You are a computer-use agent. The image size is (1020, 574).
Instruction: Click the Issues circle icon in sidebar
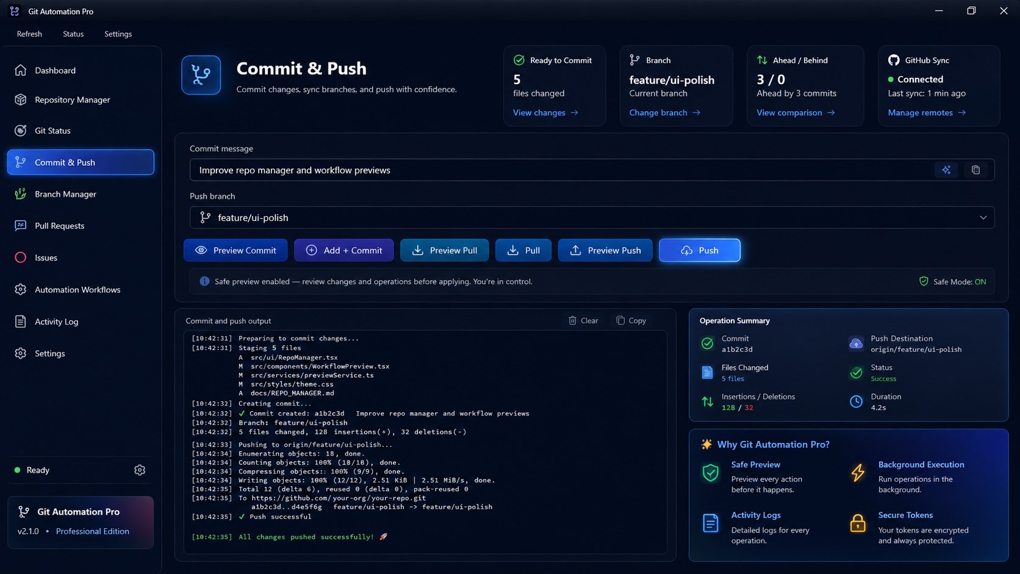pyautogui.click(x=21, y=257)
